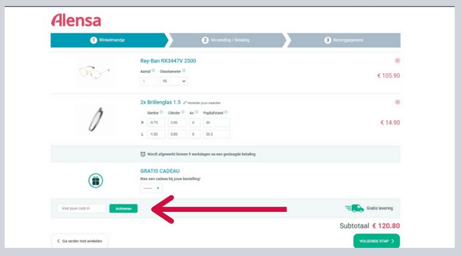
Task: Open the Verander jouw waarden link
Action: (x=202, y=102)
